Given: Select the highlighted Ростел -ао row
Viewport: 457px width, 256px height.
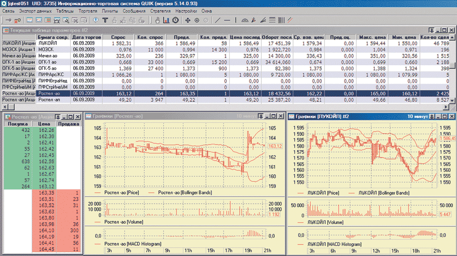Looking at the screenshot, I should pyautogui.click(x=225, y=94).
